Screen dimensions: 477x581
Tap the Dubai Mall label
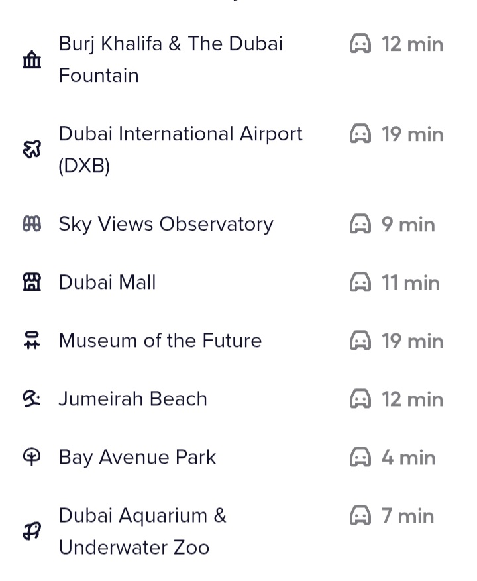tap(107, 282)
